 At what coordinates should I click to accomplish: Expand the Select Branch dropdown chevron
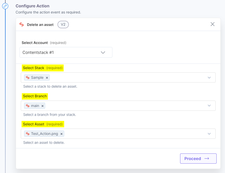click(209, 106)
